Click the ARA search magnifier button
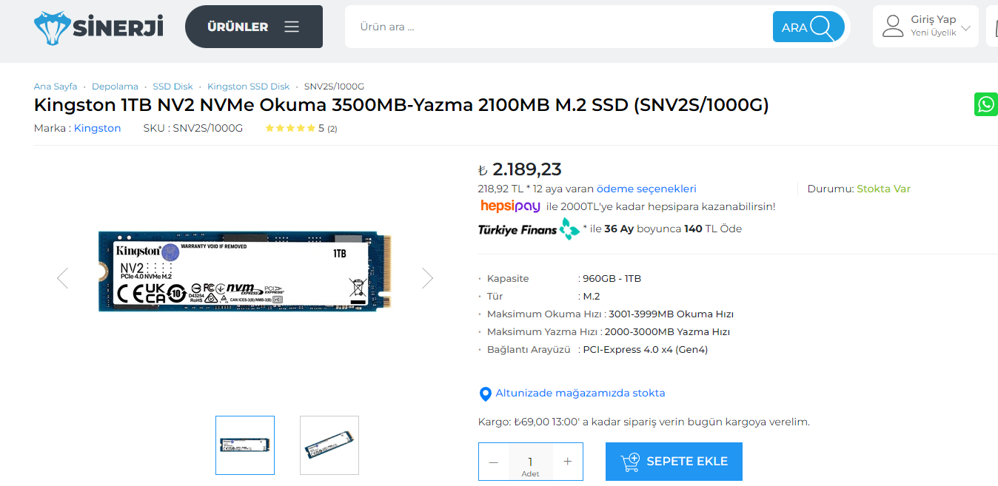The width and height of the screenshot is (998, 486). (808, 27)
